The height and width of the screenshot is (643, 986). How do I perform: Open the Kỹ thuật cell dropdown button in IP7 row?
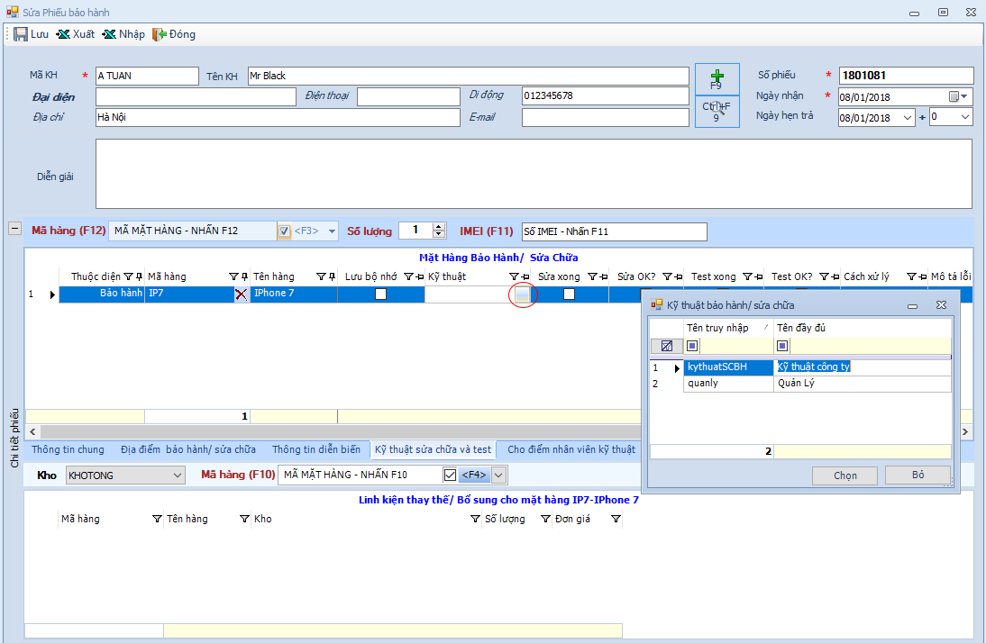coord(522,294)
